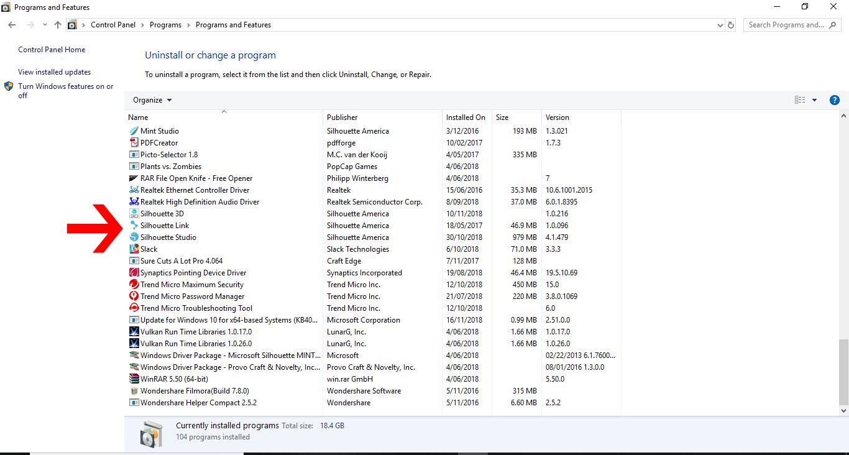Sort by the Installed On column header
This screenshot has height=455, width=849.
coord(466,117)
